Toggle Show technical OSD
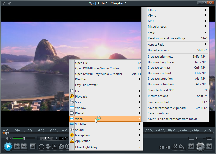 175,90
